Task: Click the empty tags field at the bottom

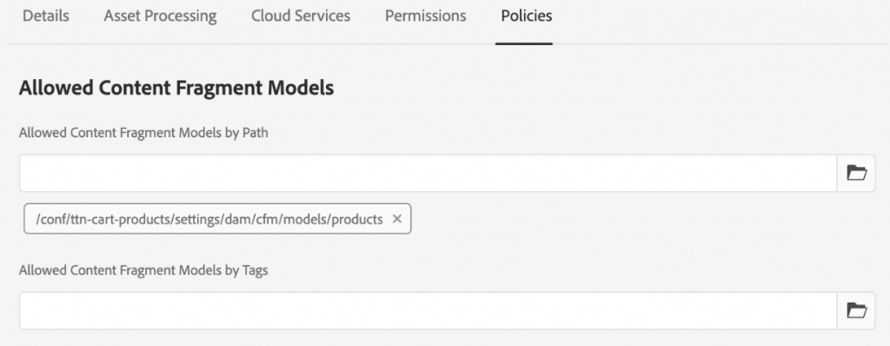Action: coord(428,310)
